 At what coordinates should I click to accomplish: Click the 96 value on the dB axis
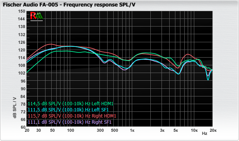[23, 81]
